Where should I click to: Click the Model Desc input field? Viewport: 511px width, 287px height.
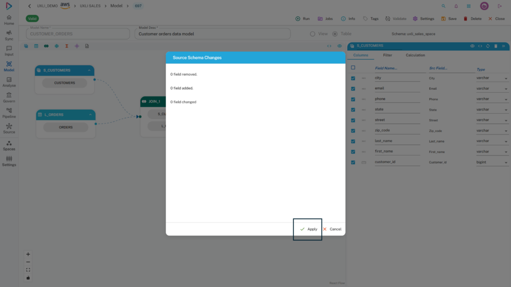(213, 34)
